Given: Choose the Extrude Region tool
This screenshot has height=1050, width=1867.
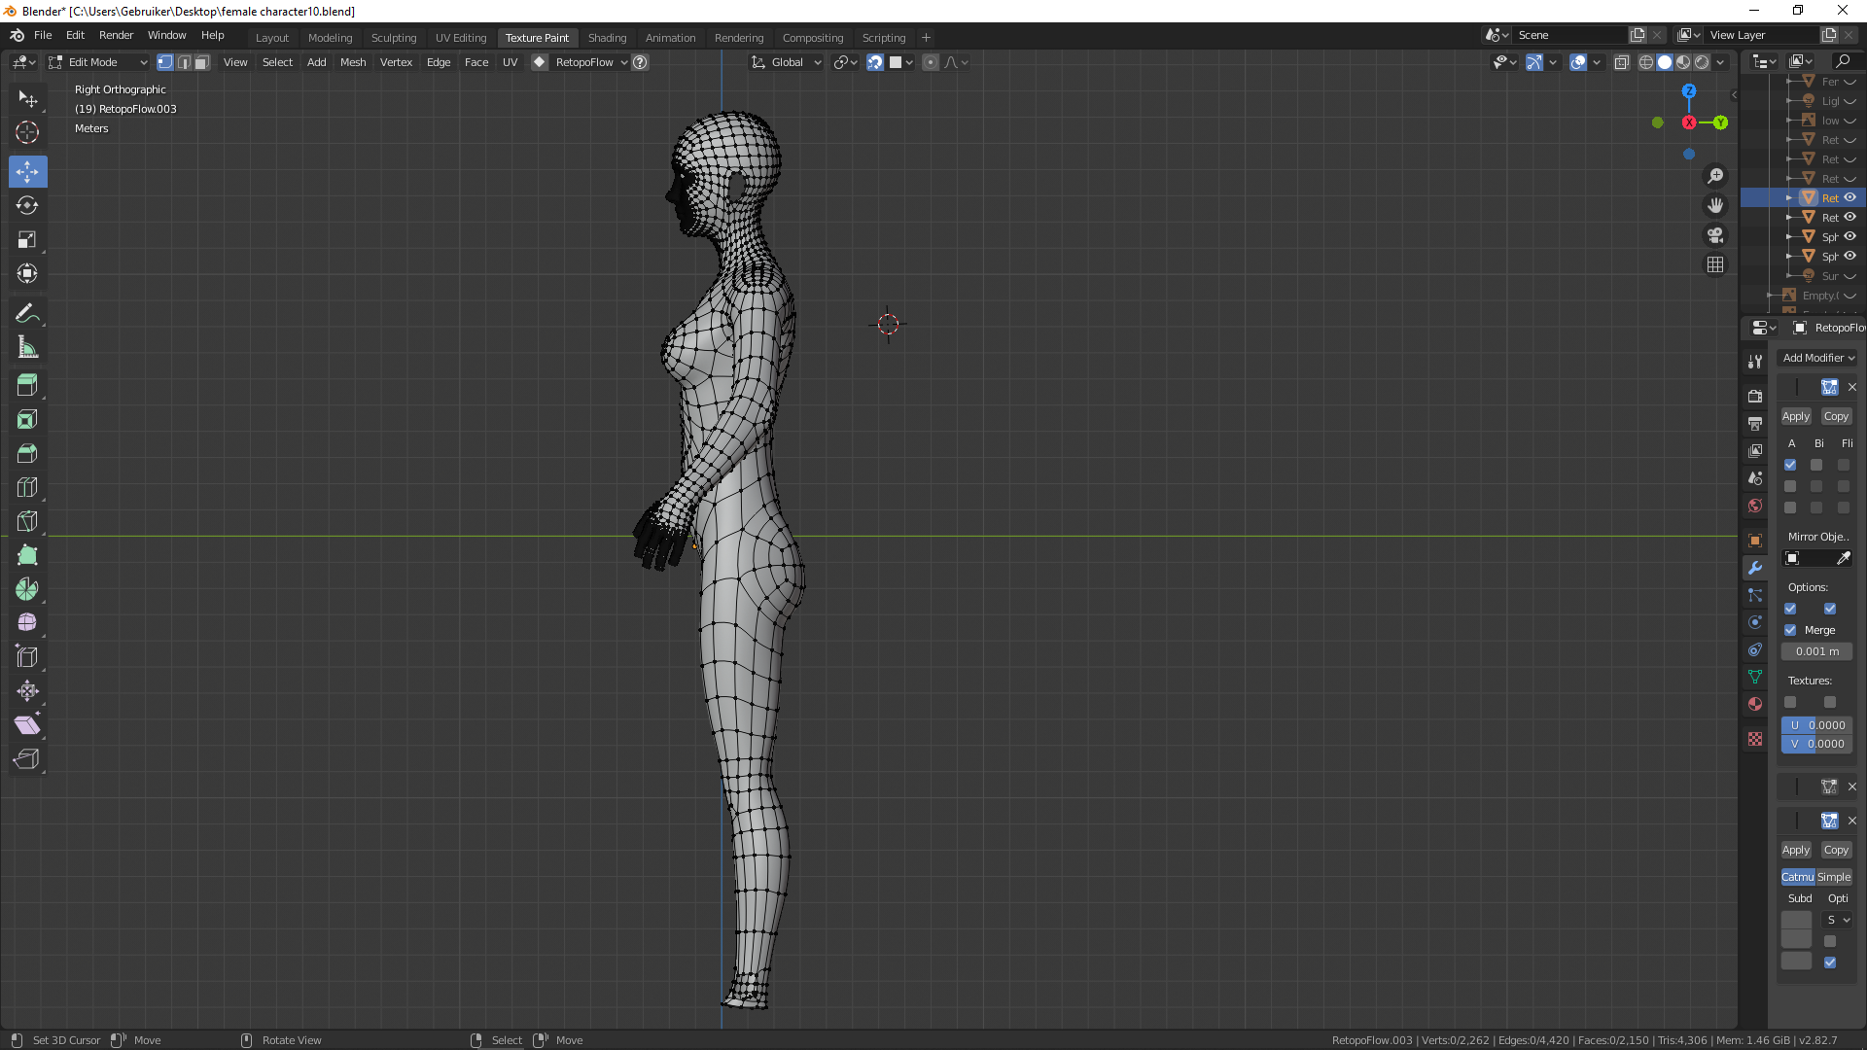Looking at the screenshot, I should (27, 385).
